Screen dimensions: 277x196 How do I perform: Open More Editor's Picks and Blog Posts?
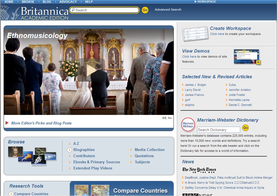coord(41,123)
